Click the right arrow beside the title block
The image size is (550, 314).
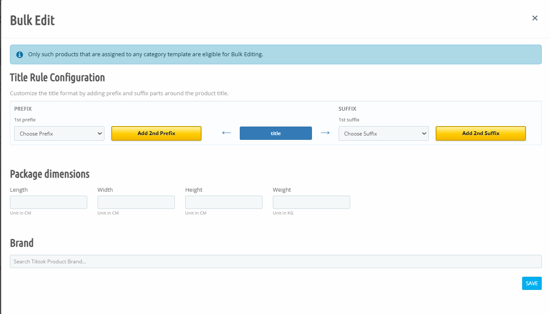click(x=325, y=133)
